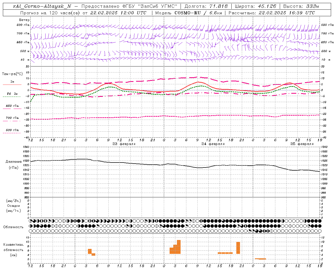Click the 23 февраля date label
This screenshot has width=335, height=268.
pyautogui.click(x=124, y=144)
